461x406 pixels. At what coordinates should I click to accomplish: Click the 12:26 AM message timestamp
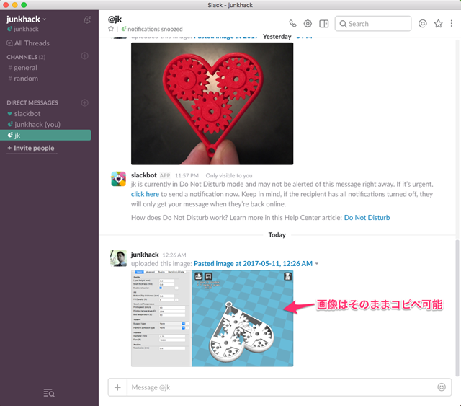(x=174, y=255)
